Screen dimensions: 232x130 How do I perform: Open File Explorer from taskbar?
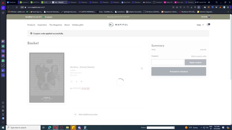(67, 127)
